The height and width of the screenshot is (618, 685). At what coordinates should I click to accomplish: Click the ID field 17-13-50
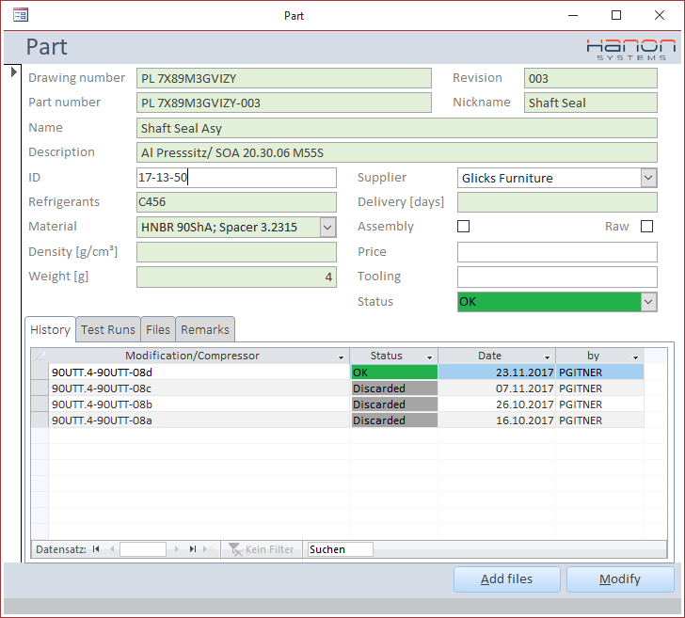click(x=236, y=178)
